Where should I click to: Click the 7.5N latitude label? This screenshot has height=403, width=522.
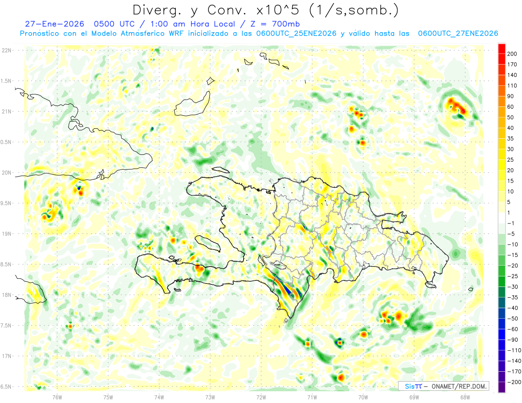pos(7,326)
